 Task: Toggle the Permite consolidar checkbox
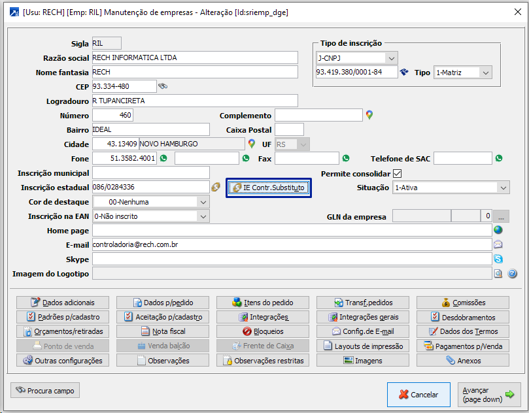pos(397,174)
